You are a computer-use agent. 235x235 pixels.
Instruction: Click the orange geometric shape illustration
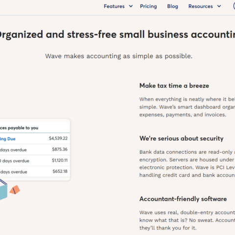click(15, 189)
